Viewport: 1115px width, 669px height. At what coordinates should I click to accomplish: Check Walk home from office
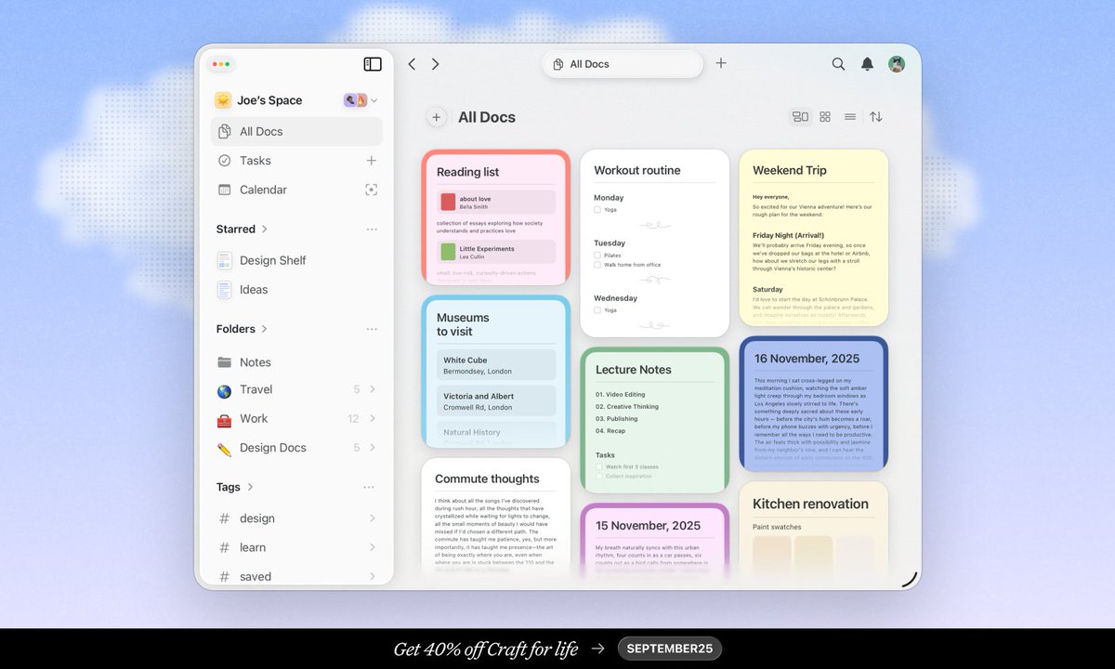coord(597,265)
